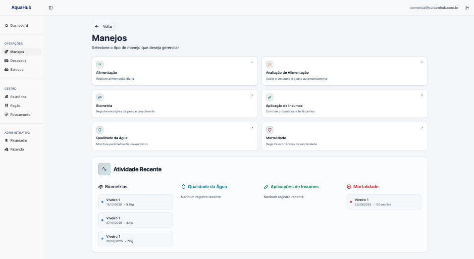
Task: Open Dashboard in the sidebar
Action: (x=19, y=25)
